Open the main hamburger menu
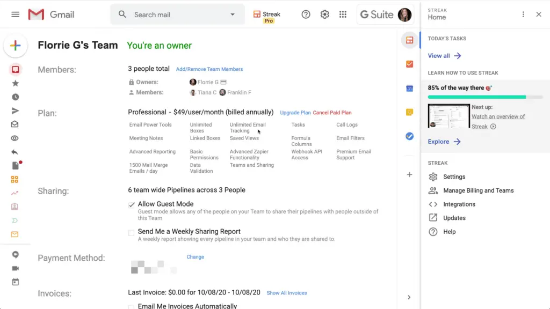 (16, 14)
